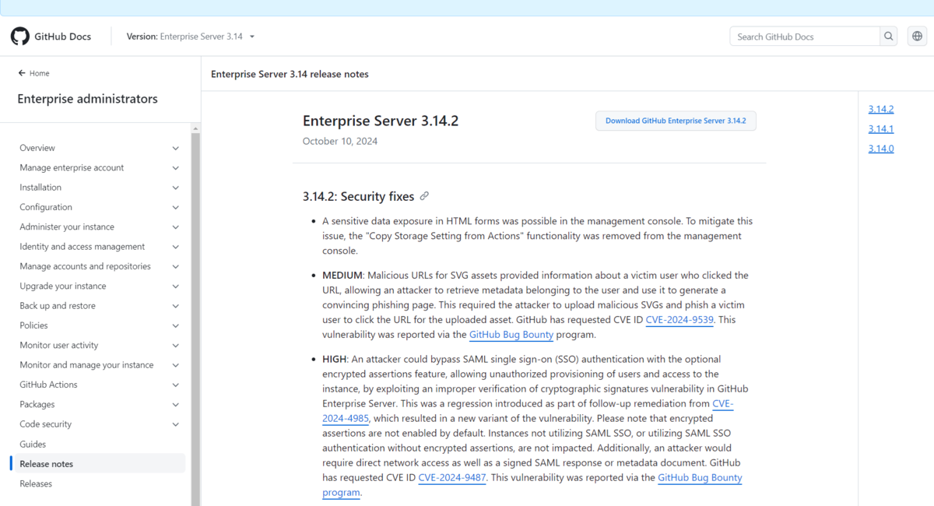Screen dimensions: 934x506
Task: Open the CVE-2024-9539 link
Action: [679, 319]
